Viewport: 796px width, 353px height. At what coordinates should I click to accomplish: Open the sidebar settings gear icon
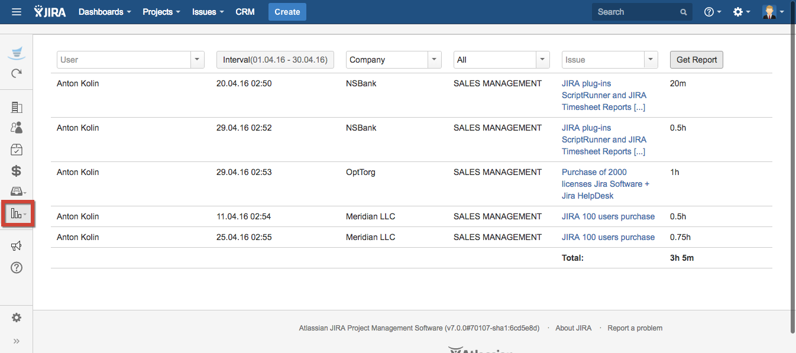click(17, 318)
